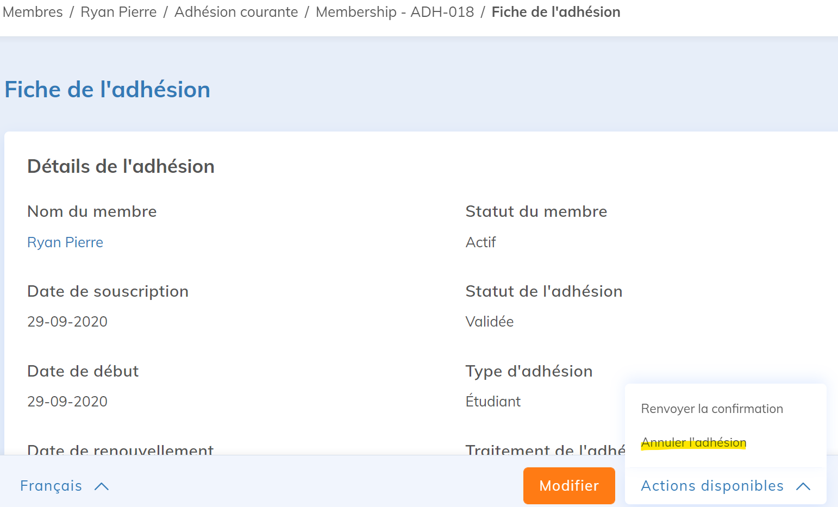Image resolution: width=838 pixels, height=507 pixels.
Task: Click the blue Fiche de l'adhésion page title
Action: pyautogui.click(x=107, y=90)
